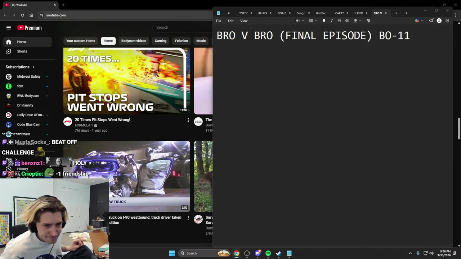Go back in Chrome

coord(5,15)
